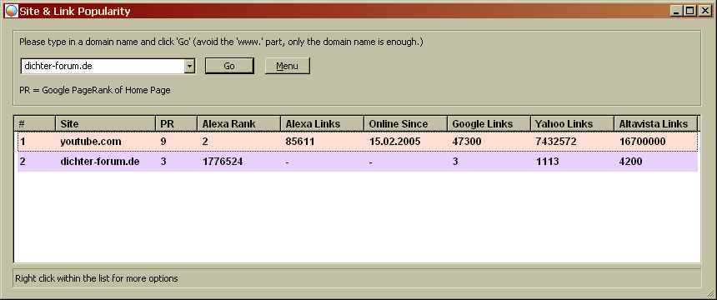Screen dimensions: 717x300
Task: Click Online Since date 15.02.2005
Action: pos(394,142)
